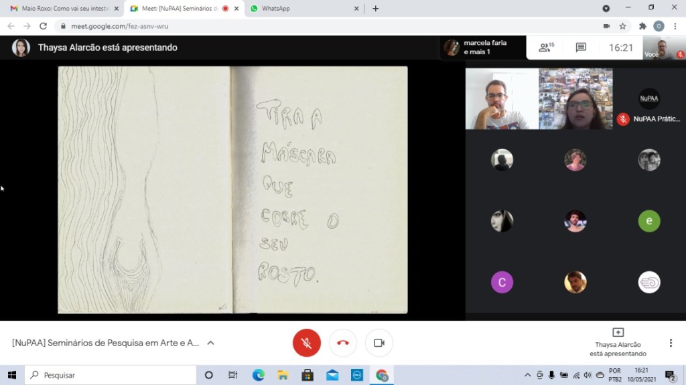
Task: Open the Windows volume control
Action: pos(588,375)
